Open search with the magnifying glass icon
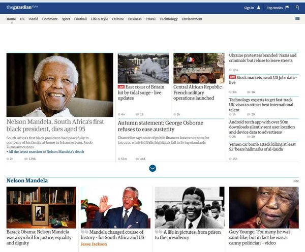 click(297, 8)
